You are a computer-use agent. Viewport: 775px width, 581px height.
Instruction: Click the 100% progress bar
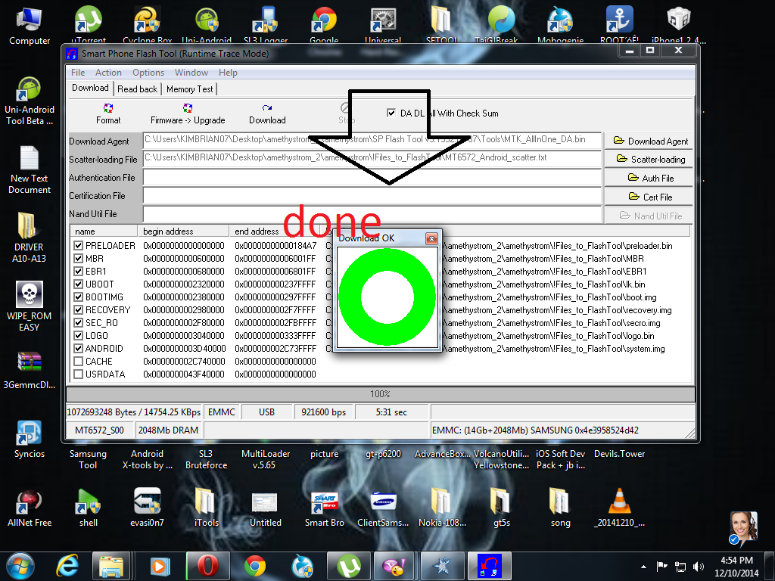(x=380, y=394)
